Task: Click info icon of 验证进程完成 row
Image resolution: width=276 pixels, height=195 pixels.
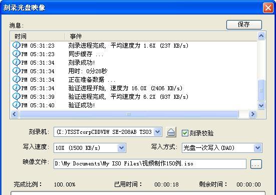Action: click(17, 96)
